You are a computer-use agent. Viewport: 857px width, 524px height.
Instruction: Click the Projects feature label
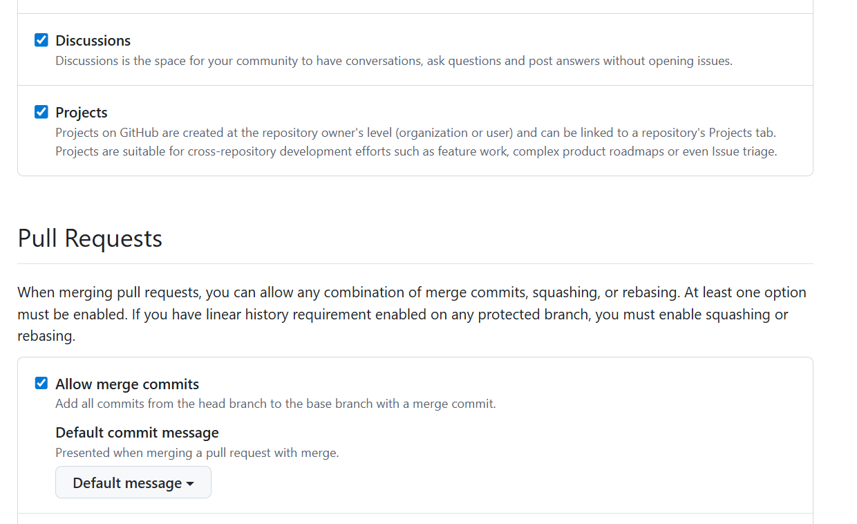coord(82,112)
